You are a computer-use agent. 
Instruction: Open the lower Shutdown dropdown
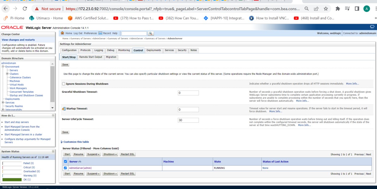coord(110,174)
